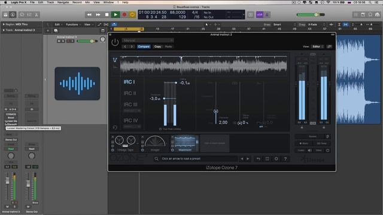Viewport: 383px width, 215px height.
Task: Open the Loop Browser icon
Action: [x=370, y=14]
